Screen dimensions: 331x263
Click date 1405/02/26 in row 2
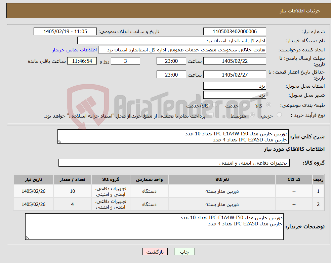coord(33,204)
